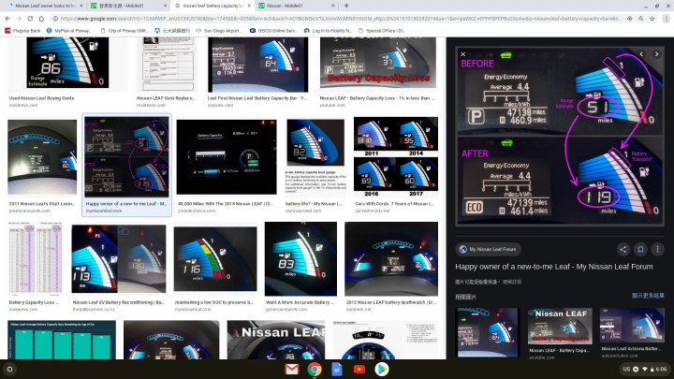Go back with browser back arrow
The image size is (674, 379).
[x=7, y=19]
